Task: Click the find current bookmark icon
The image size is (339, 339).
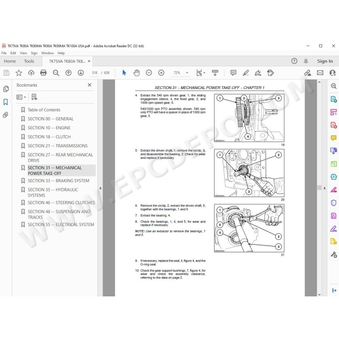Action: pyautogui.click(x=34, y=97)
